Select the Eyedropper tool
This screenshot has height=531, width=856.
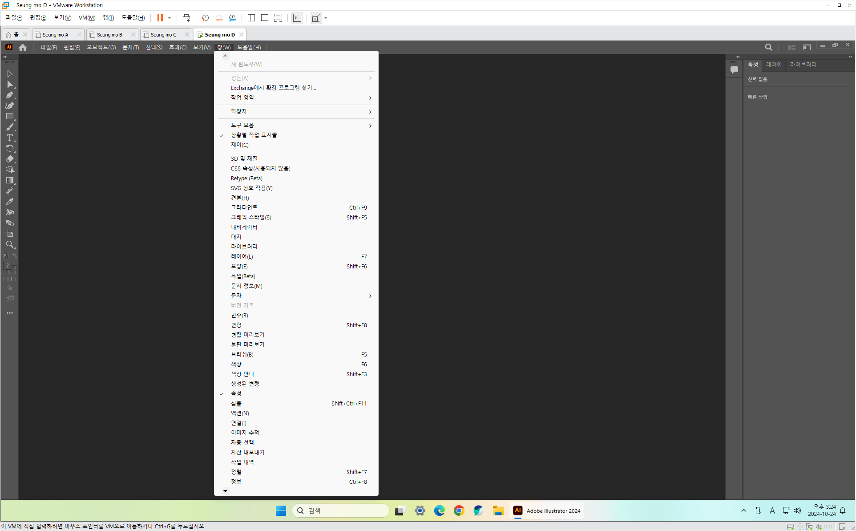[x=10, y=202]
